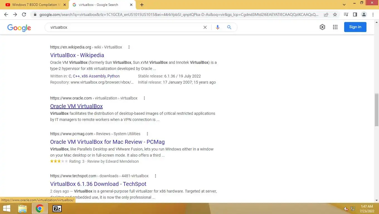Open the media control icon in Chrome toolbar
The image size is (379, 214).
click(346, 14)
